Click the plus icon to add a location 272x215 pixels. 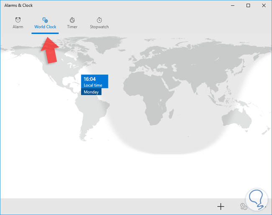(221, 207)
